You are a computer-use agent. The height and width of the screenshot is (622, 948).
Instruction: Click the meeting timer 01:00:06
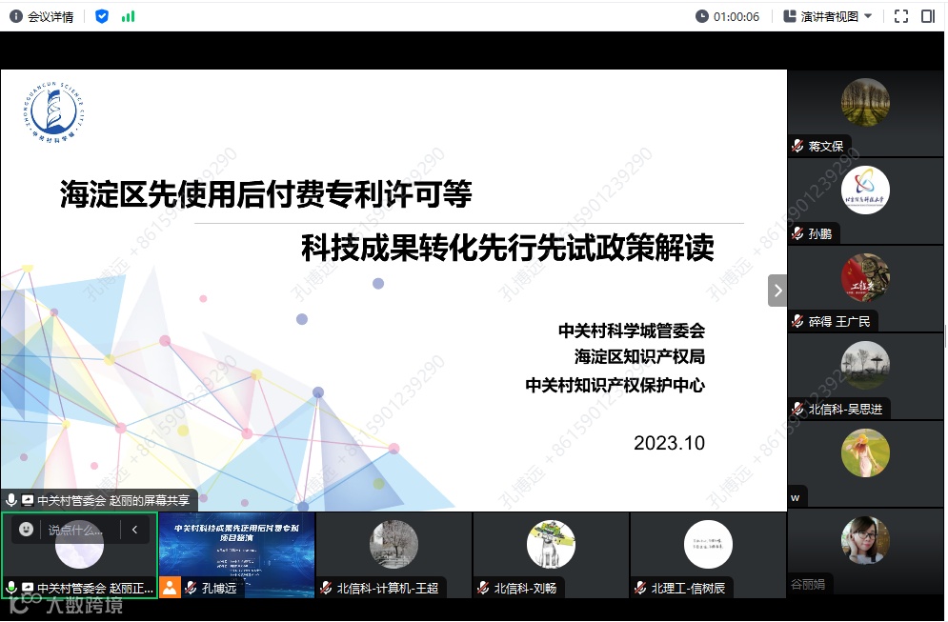pos(736,16)
